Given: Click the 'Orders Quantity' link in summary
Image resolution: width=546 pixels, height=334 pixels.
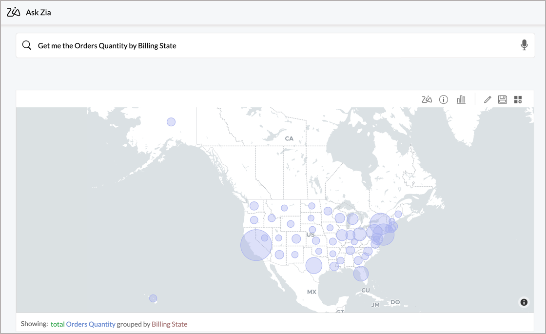Looking at the screenshot, I should coord(91,324).
